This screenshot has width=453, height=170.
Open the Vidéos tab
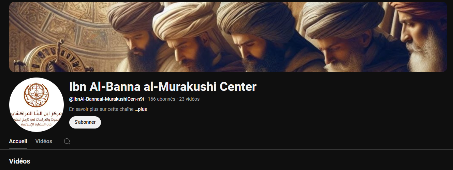coord(44,141)
